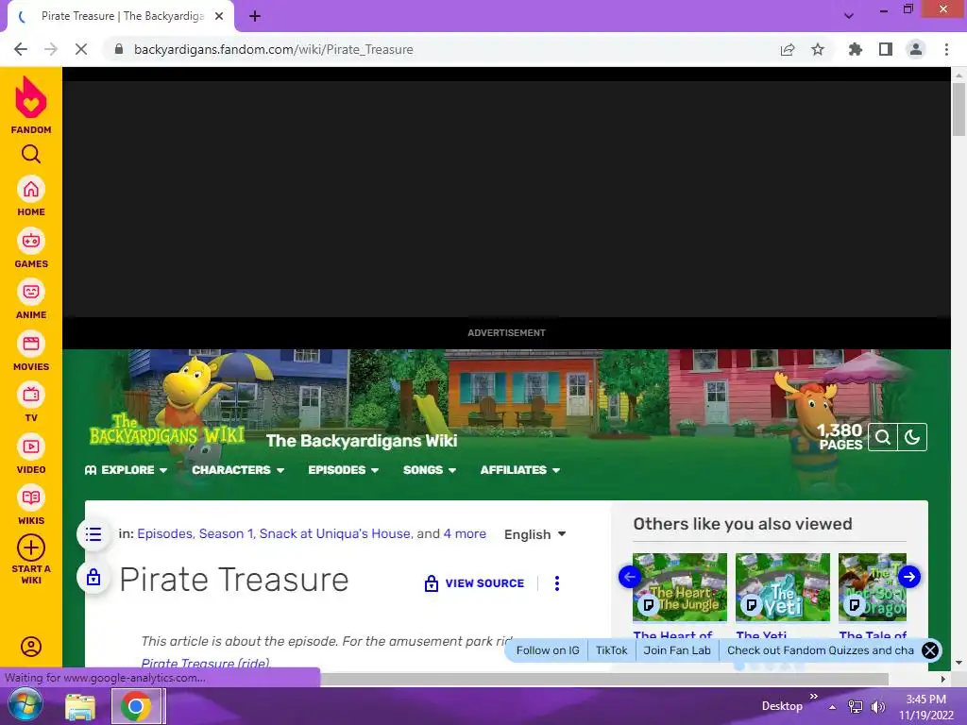The height and width of the screenshot is (725, 967).
Task: Expand the EXPLORE menu
Action: pos(126,470)
